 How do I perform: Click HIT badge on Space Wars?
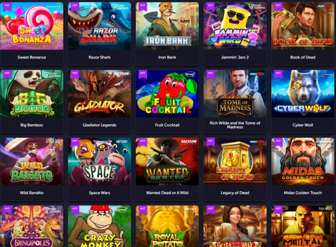pos(75,141)
